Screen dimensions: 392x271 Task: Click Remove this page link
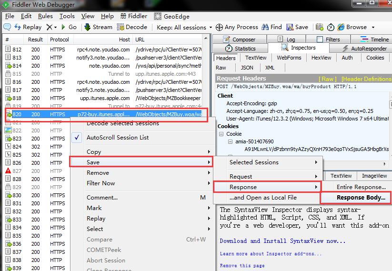(x=242, y=265)
